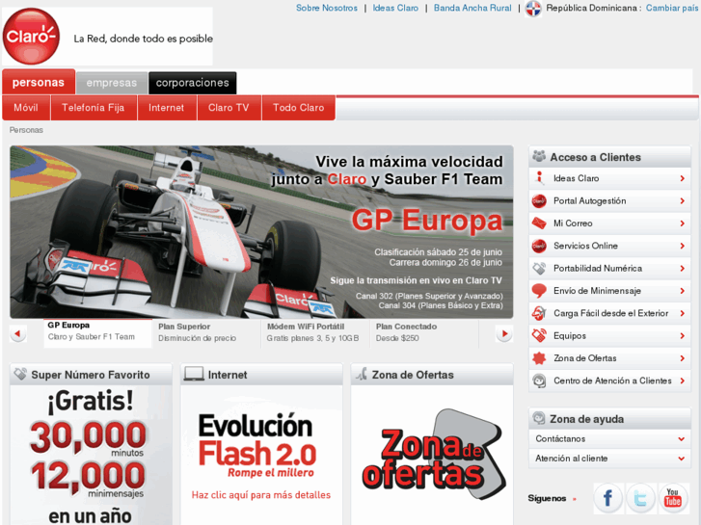The height and width of the screenshot is (525, 701).
Task: Click the chevron on Ideas Claro row
Action: (x=683, y=178)
